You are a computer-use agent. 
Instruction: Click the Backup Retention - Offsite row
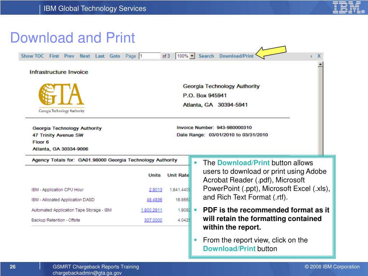point(56,220)
